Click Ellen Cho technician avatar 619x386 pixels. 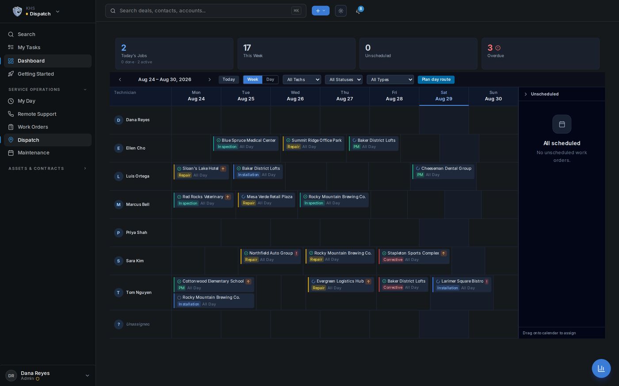coord(118,148)
